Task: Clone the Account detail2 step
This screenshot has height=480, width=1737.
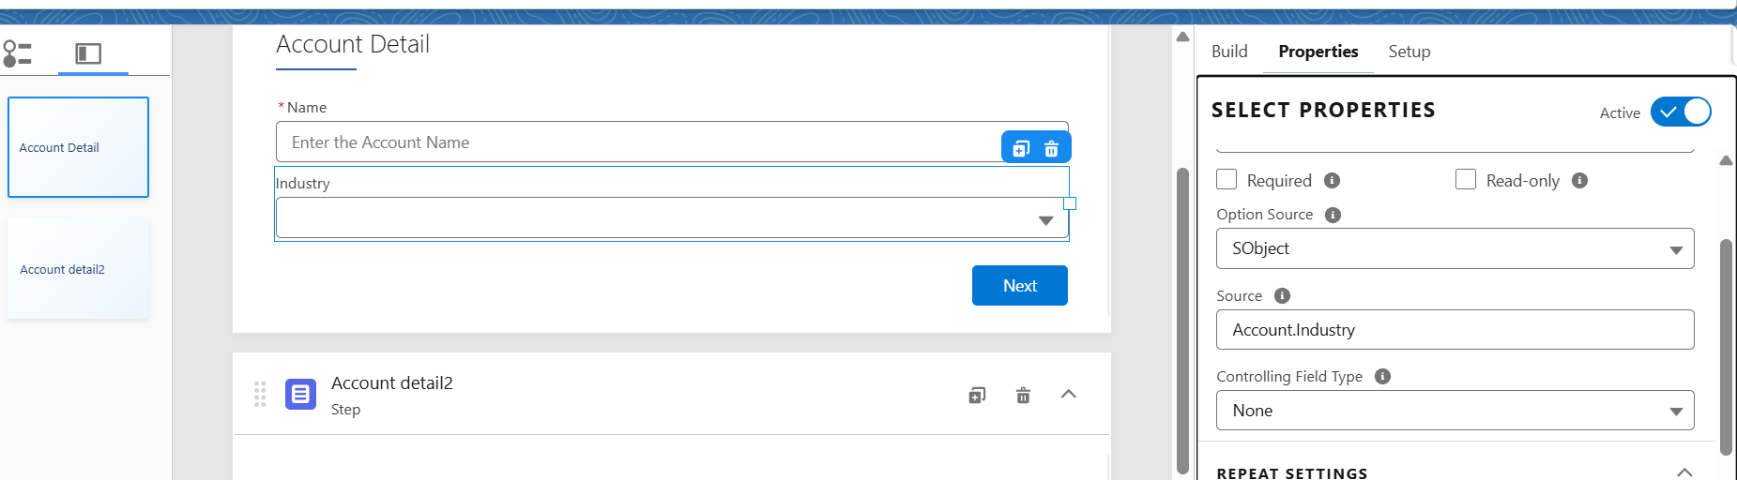Action: [x=977, y=395]
